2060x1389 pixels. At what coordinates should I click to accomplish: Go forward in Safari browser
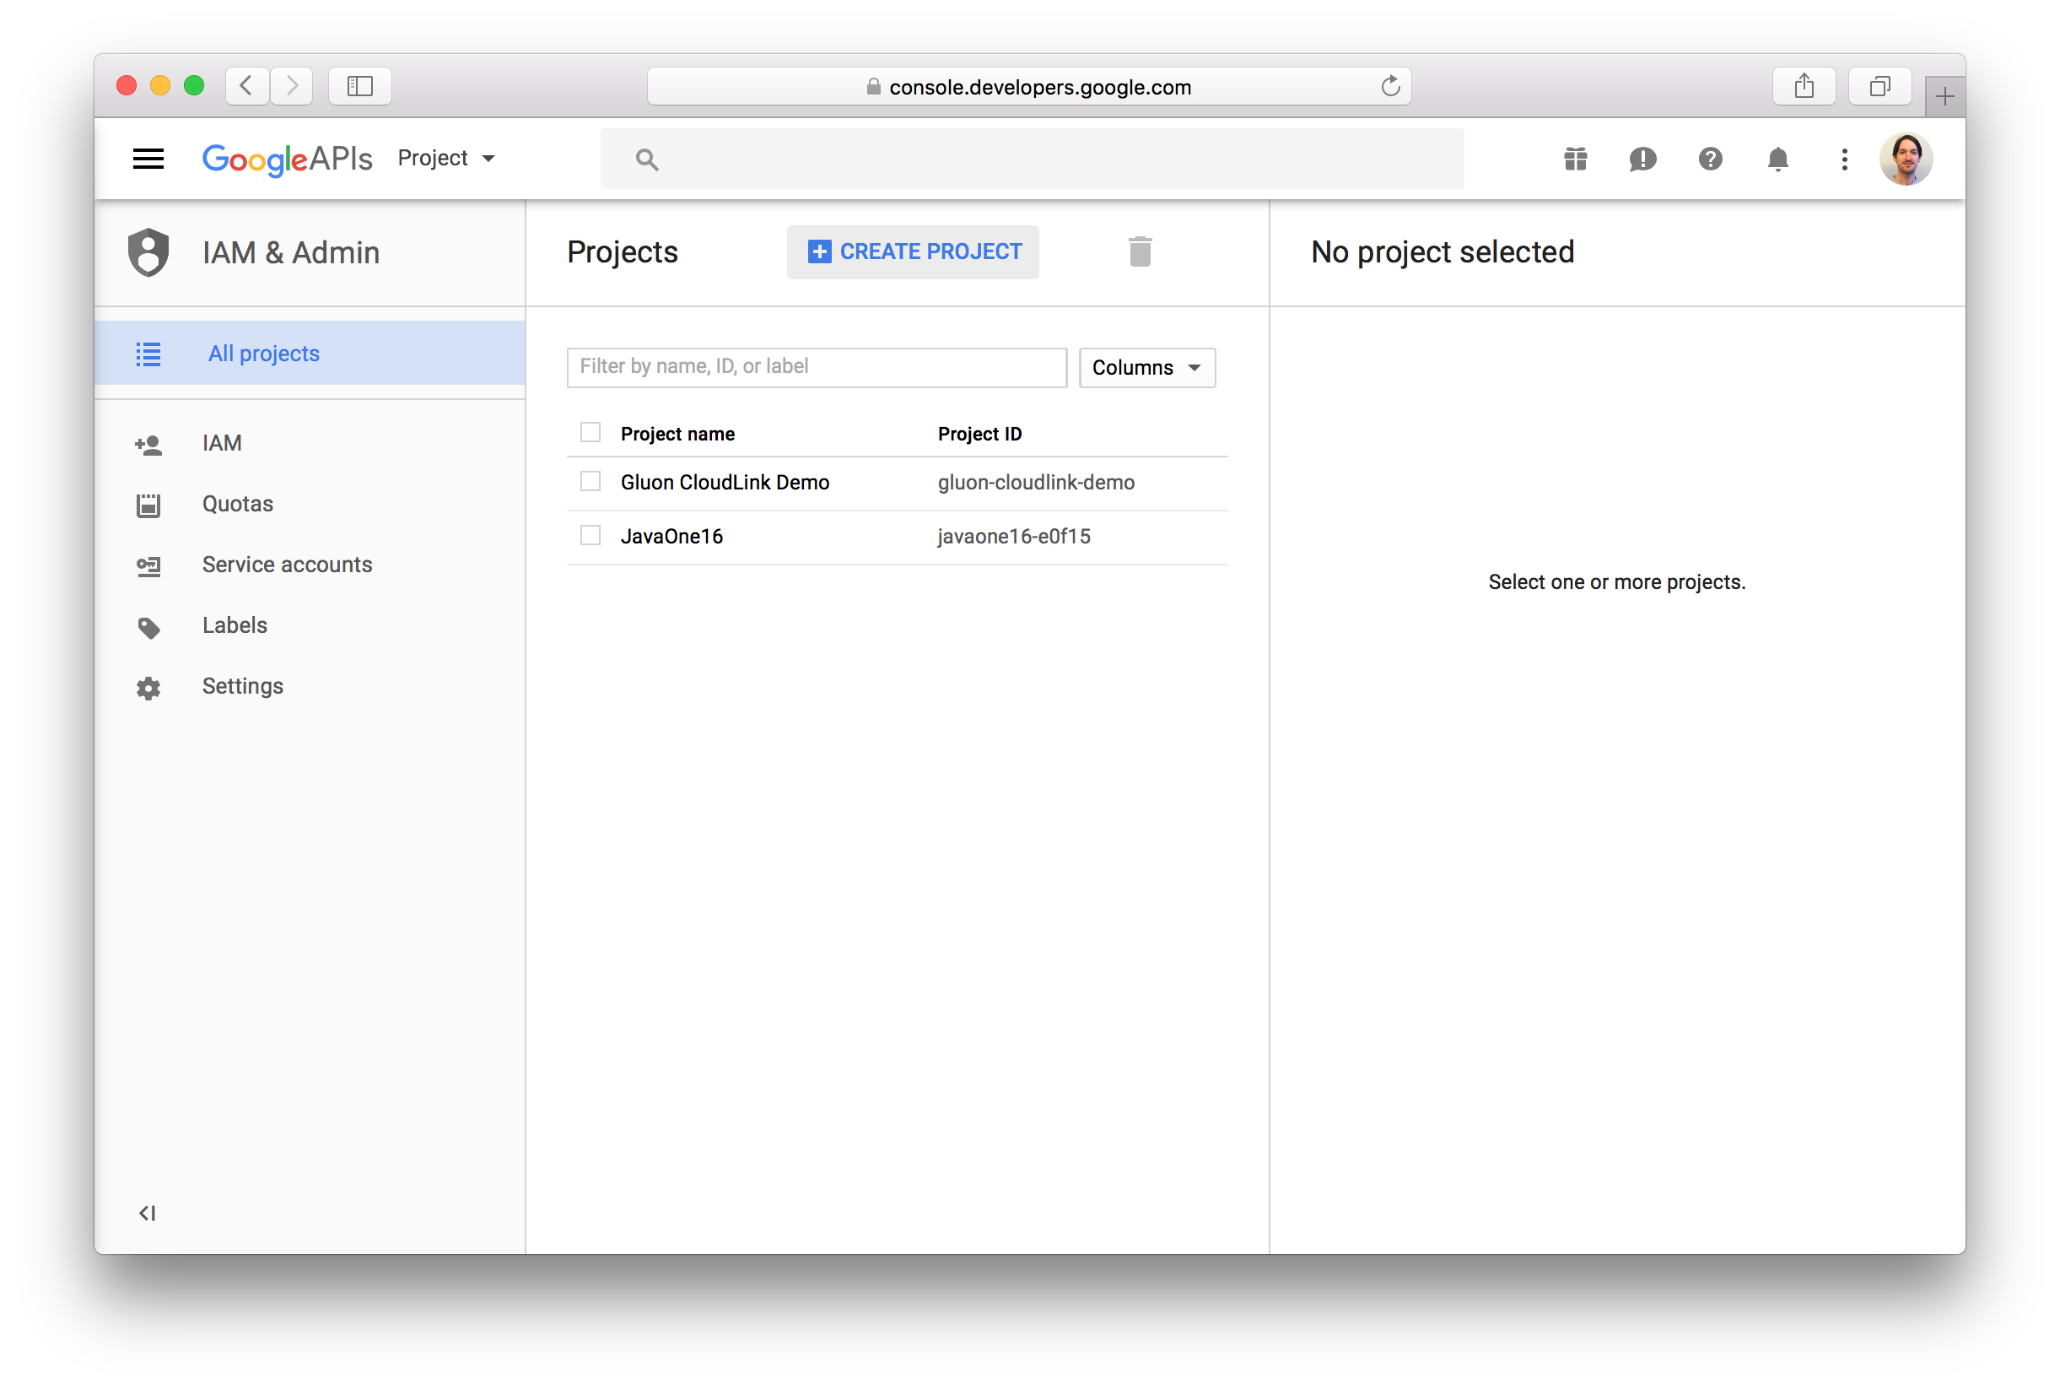point(291,86)
